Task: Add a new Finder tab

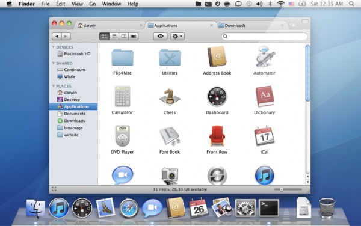Action: click(293, 25)
